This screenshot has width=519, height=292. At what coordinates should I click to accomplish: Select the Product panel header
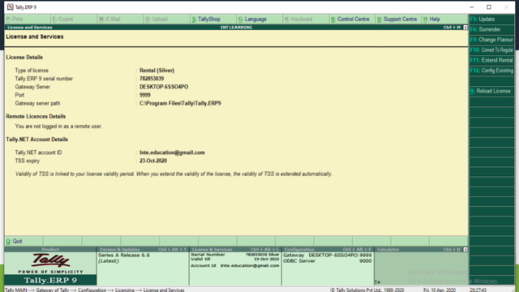(x=50, y=249)
